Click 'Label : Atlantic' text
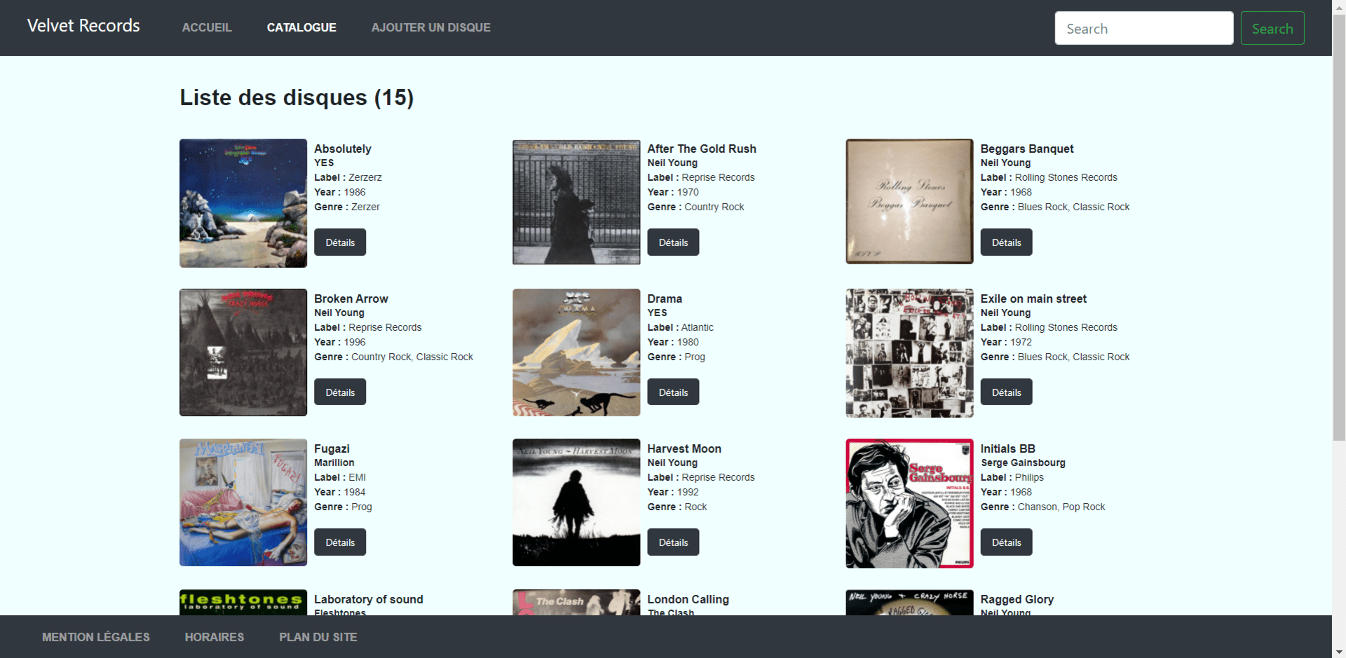 tap(681, 327)
